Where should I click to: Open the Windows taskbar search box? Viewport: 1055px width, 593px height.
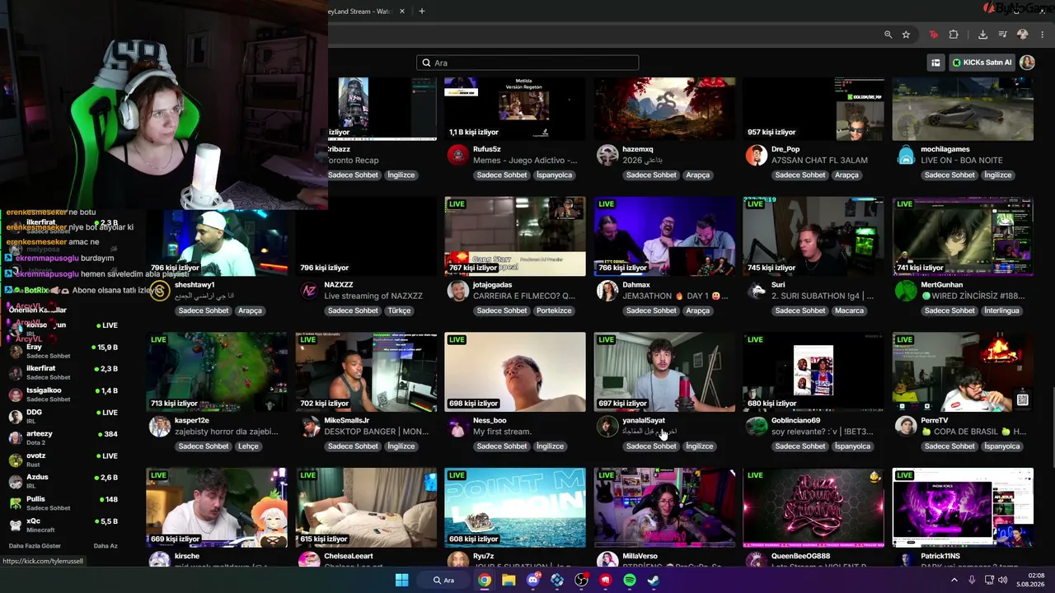[444, 580]
